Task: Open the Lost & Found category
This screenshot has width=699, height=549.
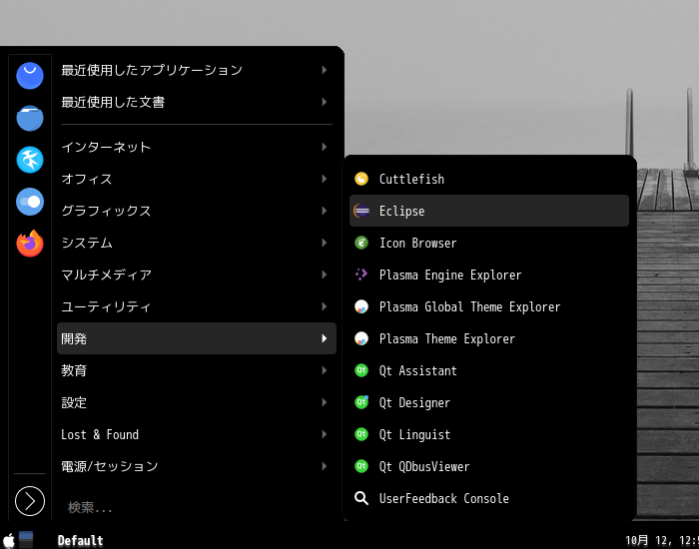Action: tap(197, 434)
